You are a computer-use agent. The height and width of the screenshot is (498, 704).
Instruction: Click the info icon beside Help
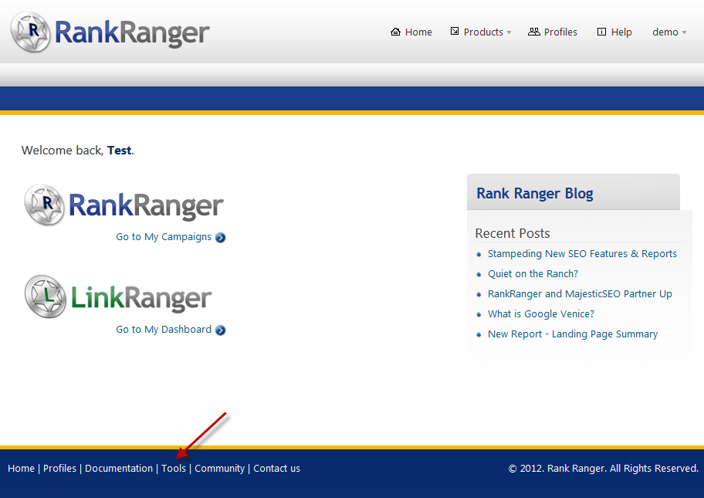click(x=601, y=32)
